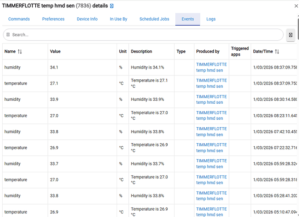Open the Scheduled Jobs tab
The width and height of the screenshot is (299, 217).
pos(154,19)
